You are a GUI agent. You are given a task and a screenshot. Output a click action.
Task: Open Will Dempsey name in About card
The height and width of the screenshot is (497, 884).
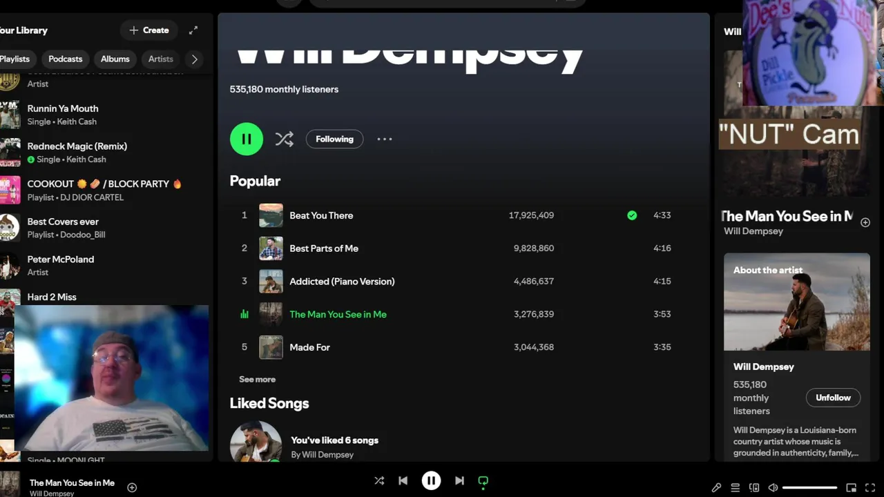point(763,367)
